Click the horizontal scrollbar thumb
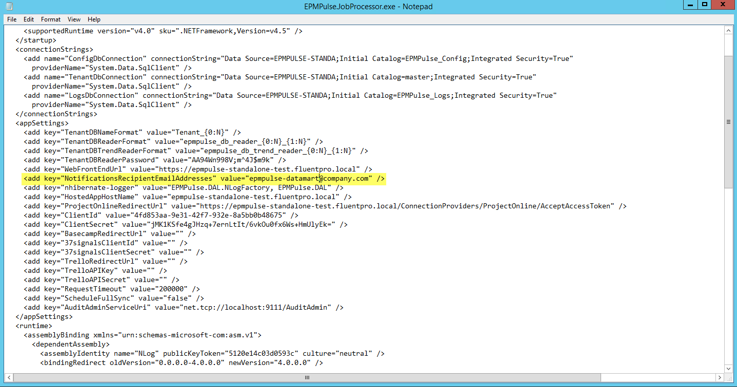This screenshot has height=387, width=737. coord(308,378)
